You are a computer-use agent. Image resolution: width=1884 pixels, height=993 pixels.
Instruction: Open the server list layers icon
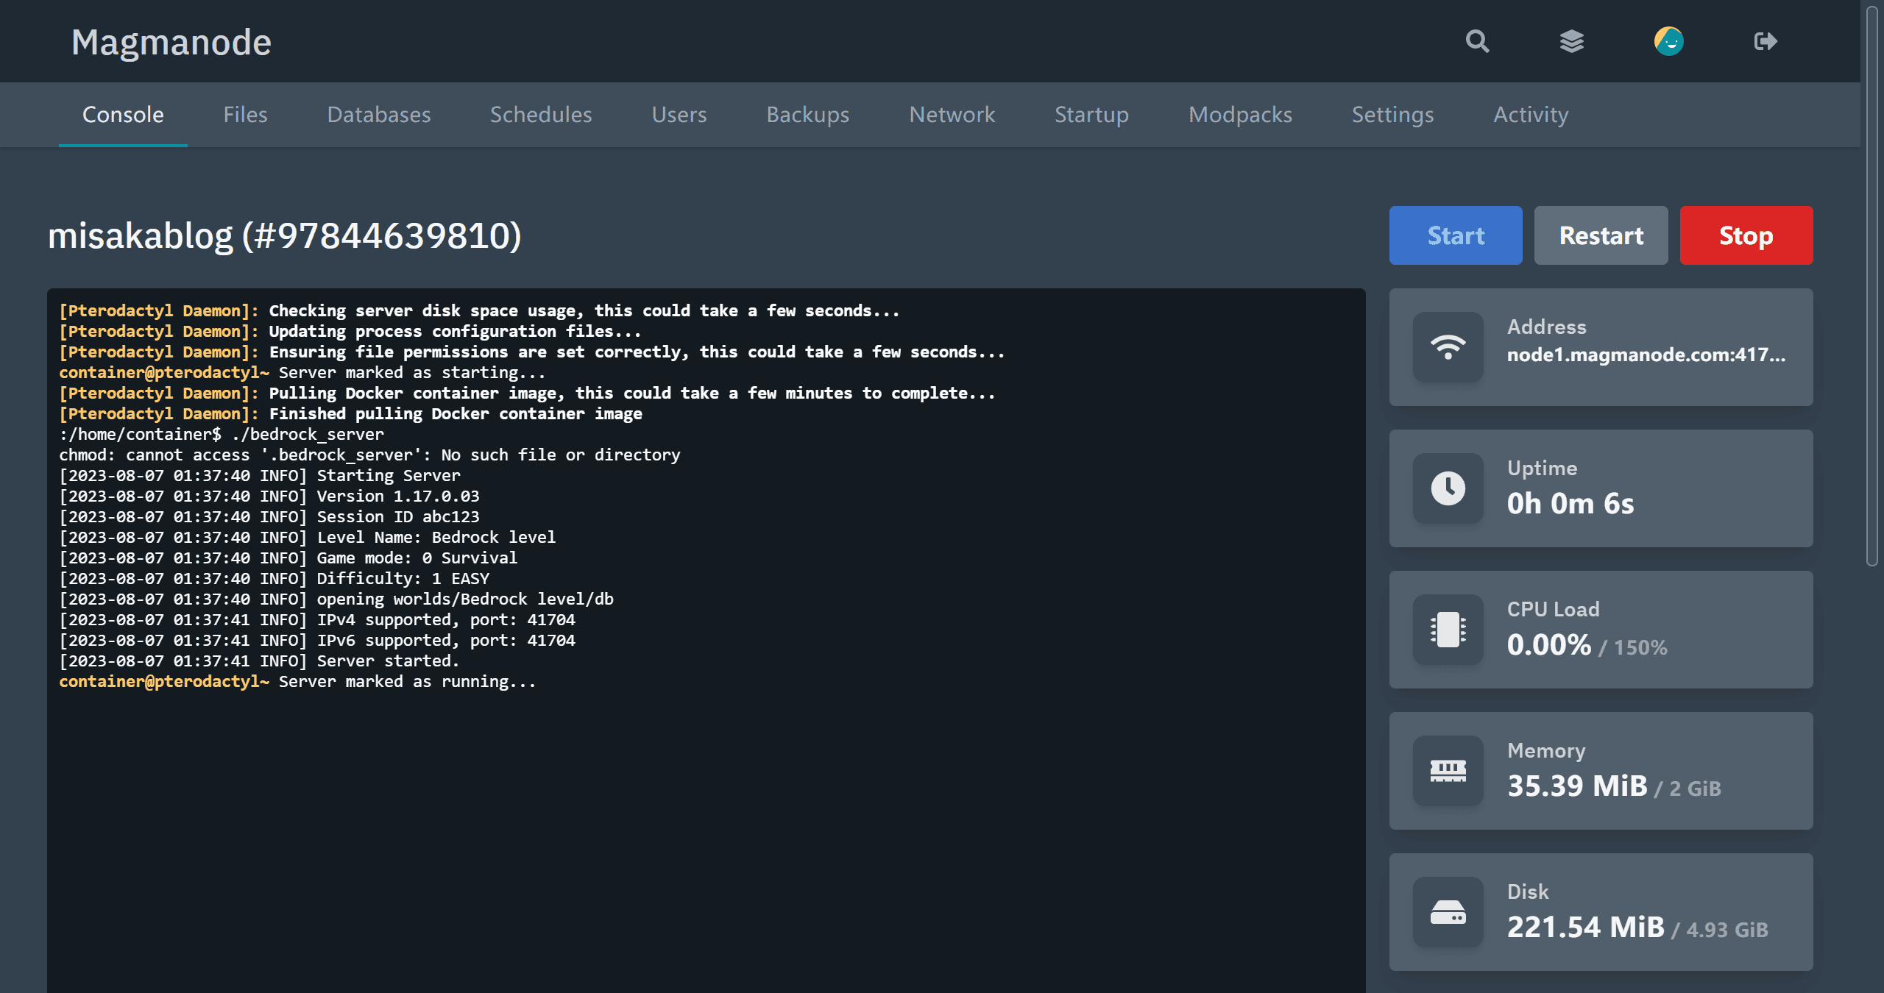(1571, 41)
